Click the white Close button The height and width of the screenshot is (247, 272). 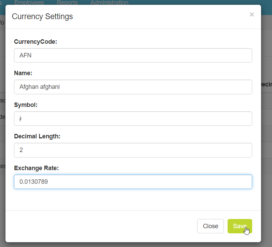pyautogui.click(x=210, y=226)
